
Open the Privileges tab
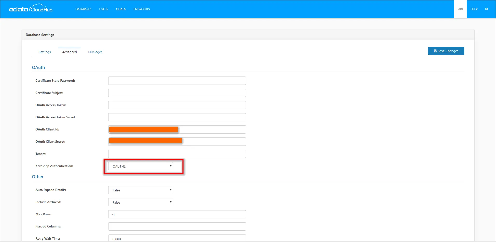95,52
